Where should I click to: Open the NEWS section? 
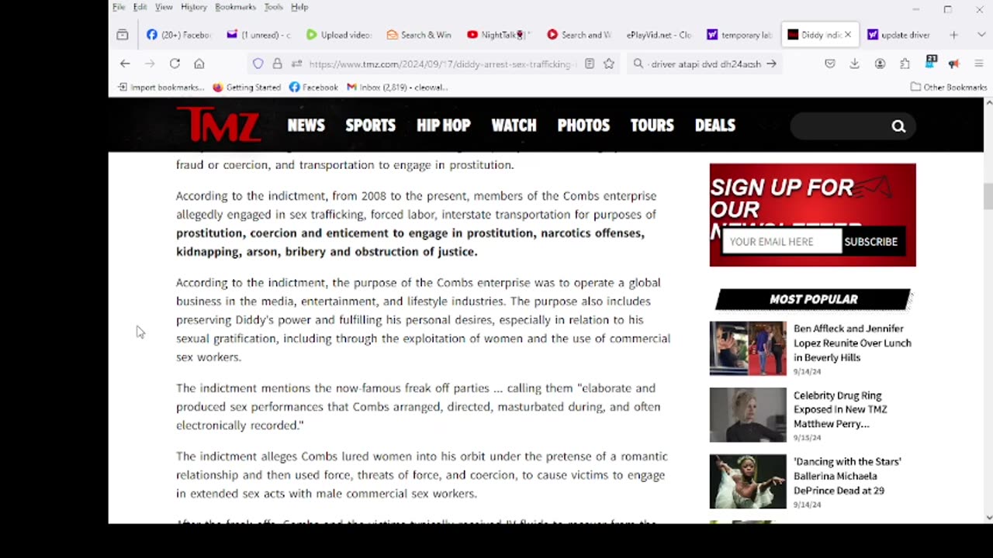[x=306, y=125]
